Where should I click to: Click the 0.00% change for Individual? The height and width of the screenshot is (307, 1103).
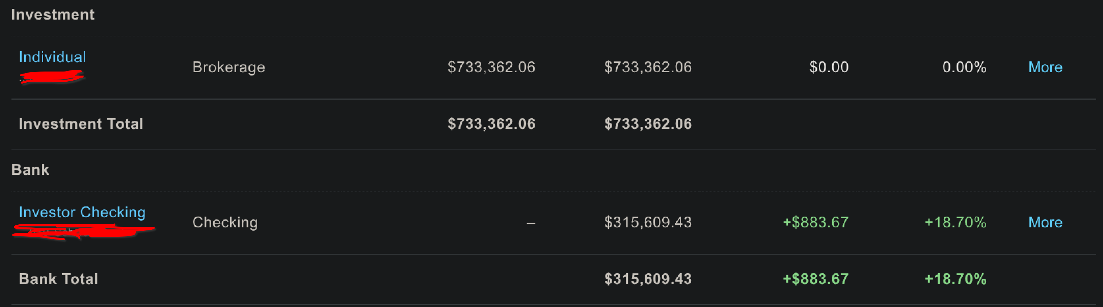pyautogui.click(x=964, y=67)
